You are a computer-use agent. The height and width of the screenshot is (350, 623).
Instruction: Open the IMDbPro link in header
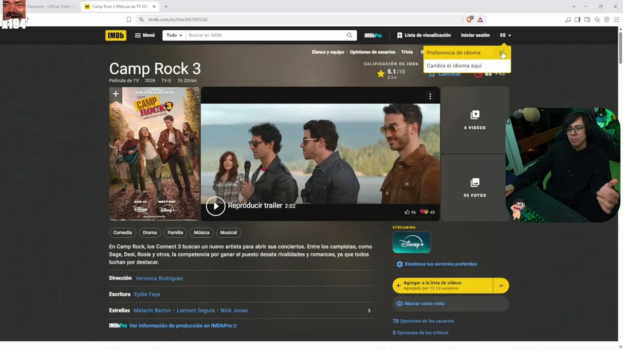coord(373,35)
